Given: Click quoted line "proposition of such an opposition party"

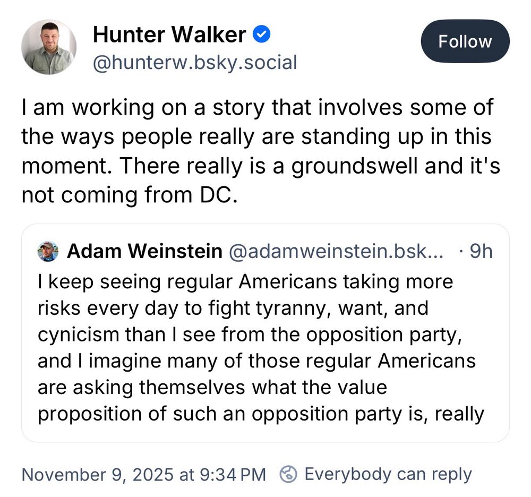Looking at the screenshot, I should 261,414.
